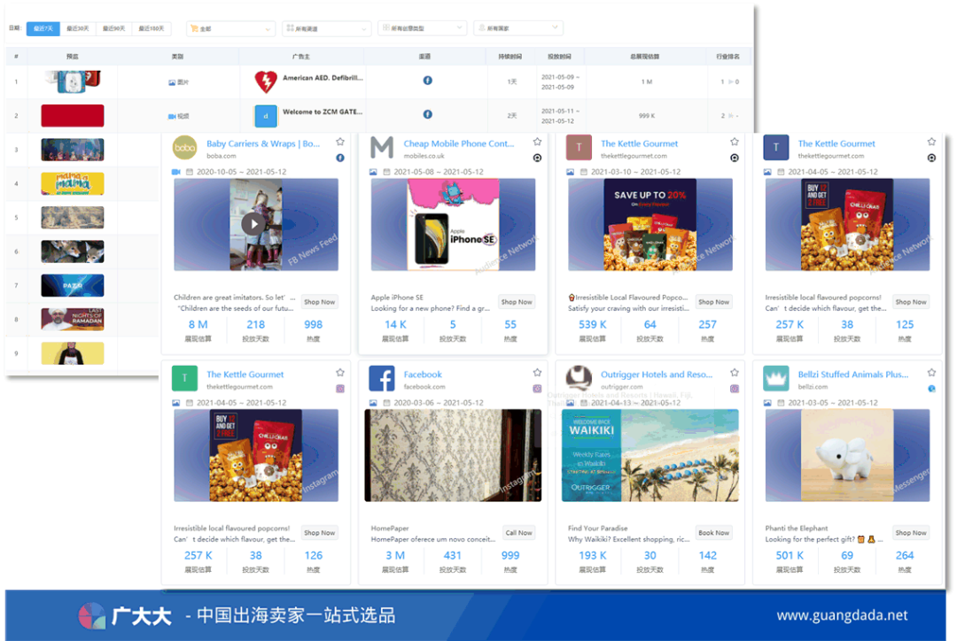This screenshot has height=641, width=957.
Task: Open Nights of Ramadan thumbnail in row 8
Action: (x=73, y=319)
